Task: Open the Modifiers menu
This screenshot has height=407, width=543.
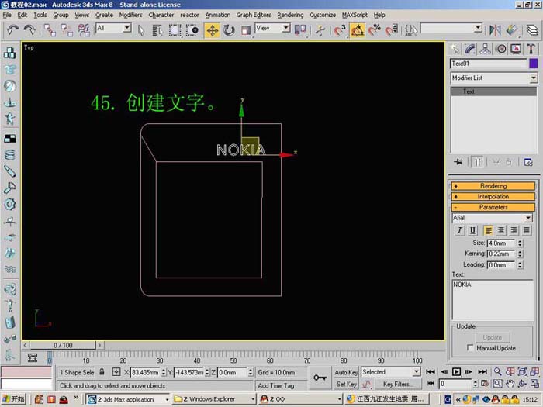Action: [x=130, y=15]
